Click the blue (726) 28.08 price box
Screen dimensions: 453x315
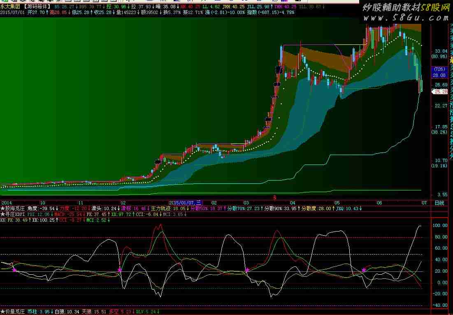tap(439, 72)
